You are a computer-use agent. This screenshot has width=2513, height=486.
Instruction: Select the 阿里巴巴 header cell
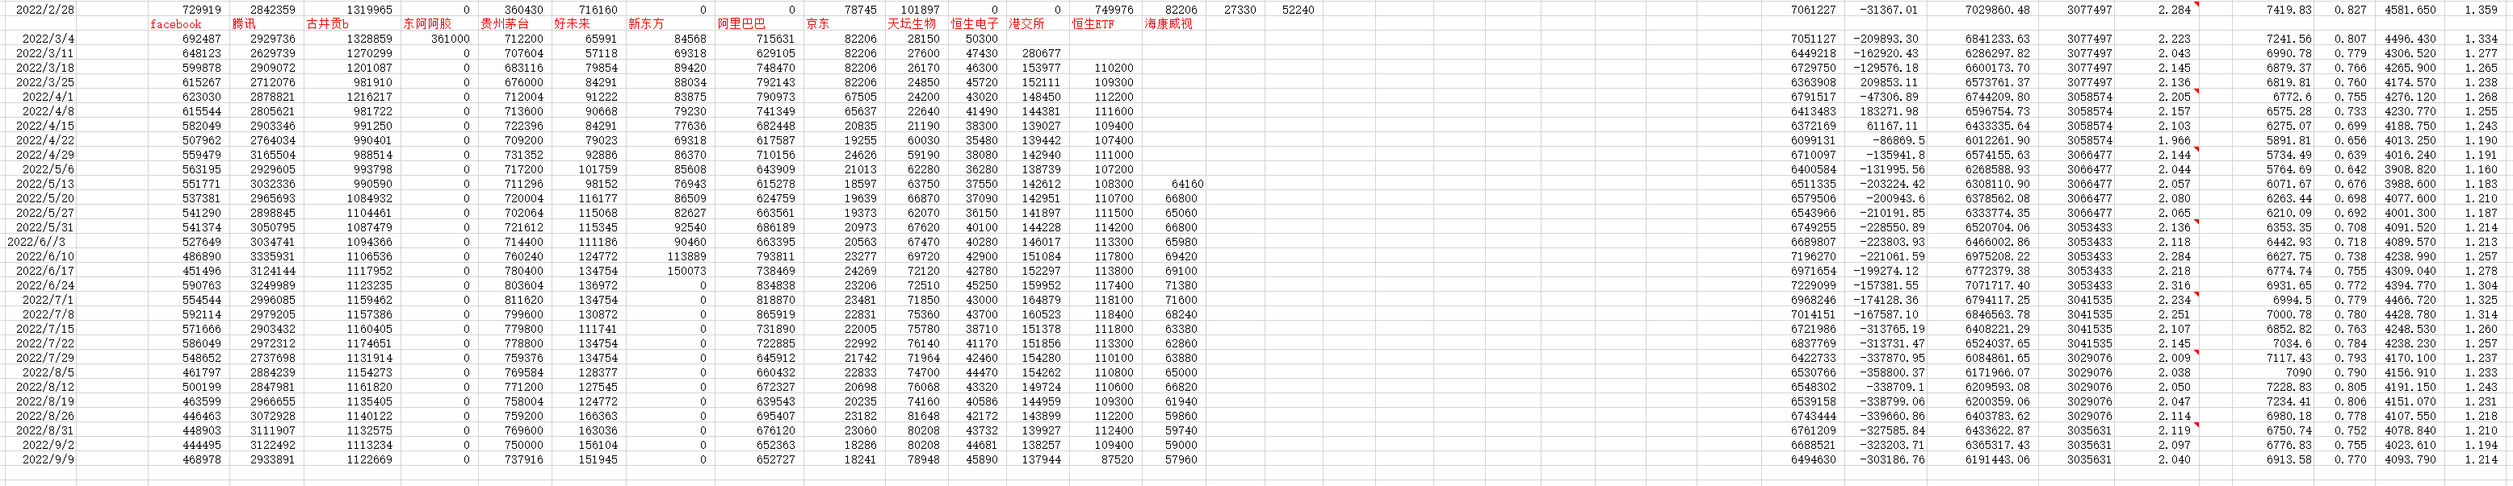pos(759,24)
